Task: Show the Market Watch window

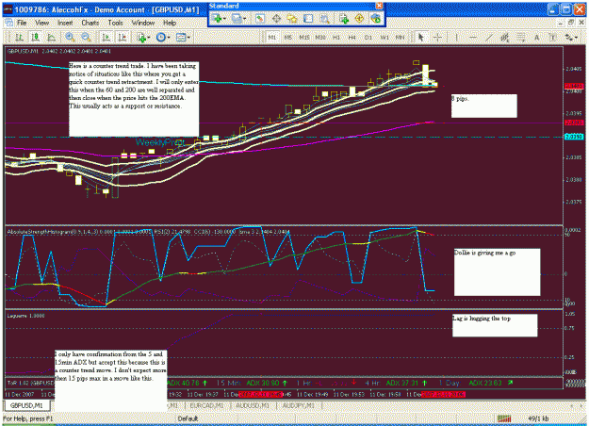Action: 259,19
